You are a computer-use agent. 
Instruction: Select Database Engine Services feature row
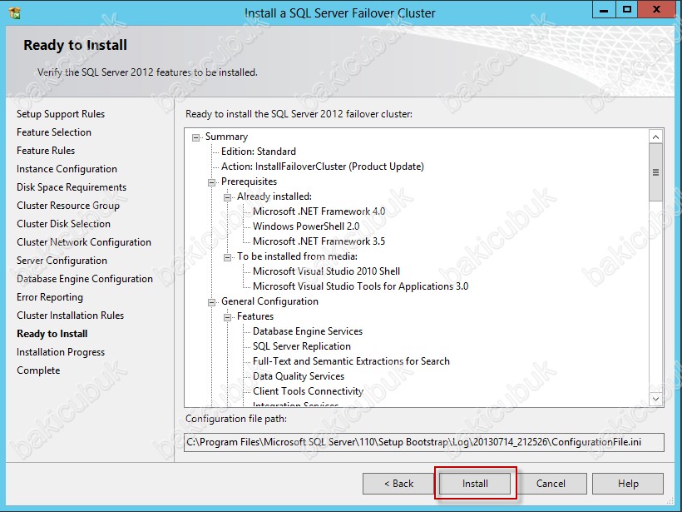(308, 331)
